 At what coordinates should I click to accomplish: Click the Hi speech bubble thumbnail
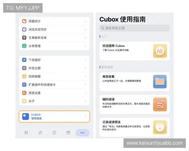tap(160, 51)
